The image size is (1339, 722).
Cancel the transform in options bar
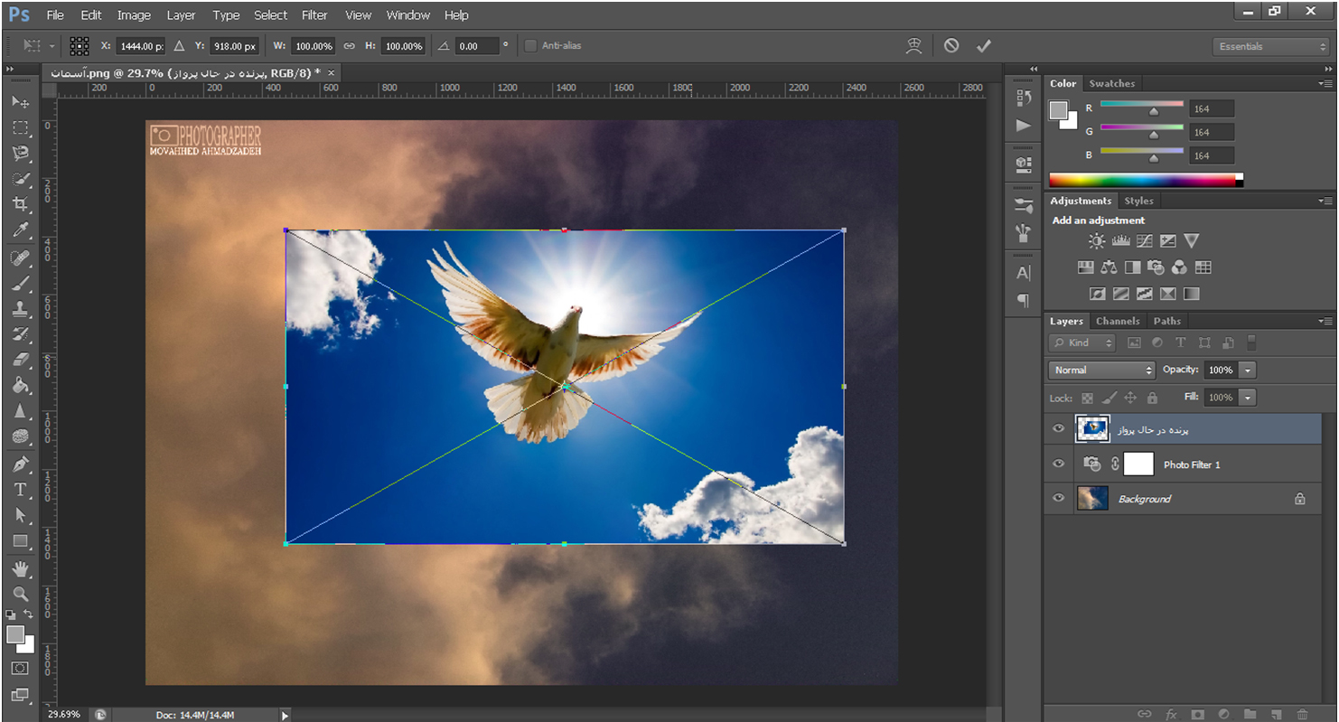tap(951, 45)
